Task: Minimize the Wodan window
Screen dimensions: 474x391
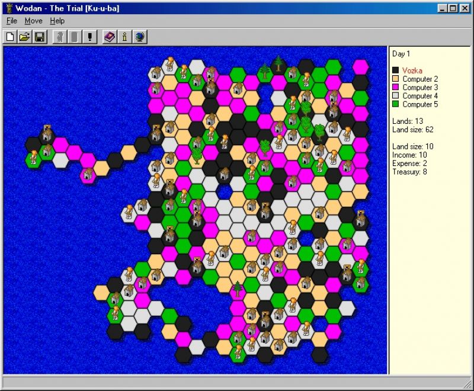Action: 442,8
